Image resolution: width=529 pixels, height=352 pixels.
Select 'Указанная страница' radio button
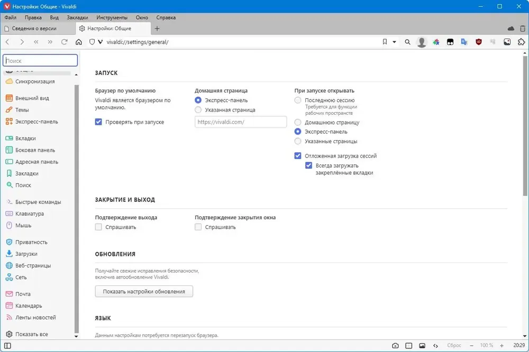198,109
